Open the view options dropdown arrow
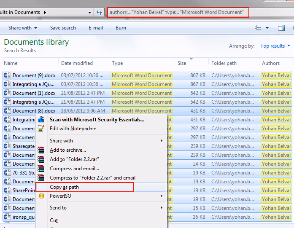This screenshot has width=294, height=228. [x=267, y=28]
